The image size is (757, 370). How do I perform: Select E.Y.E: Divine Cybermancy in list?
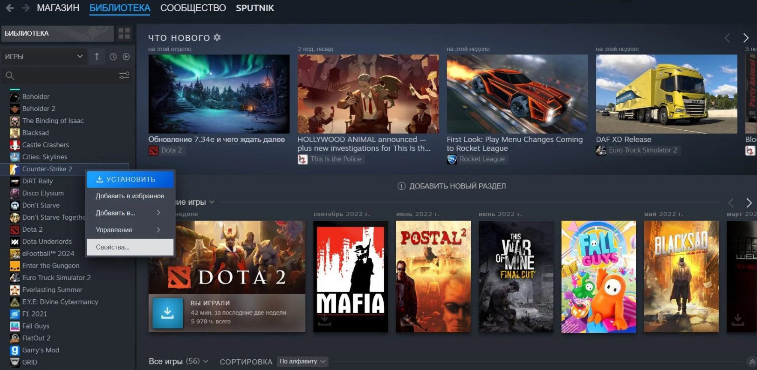(60, 302)
